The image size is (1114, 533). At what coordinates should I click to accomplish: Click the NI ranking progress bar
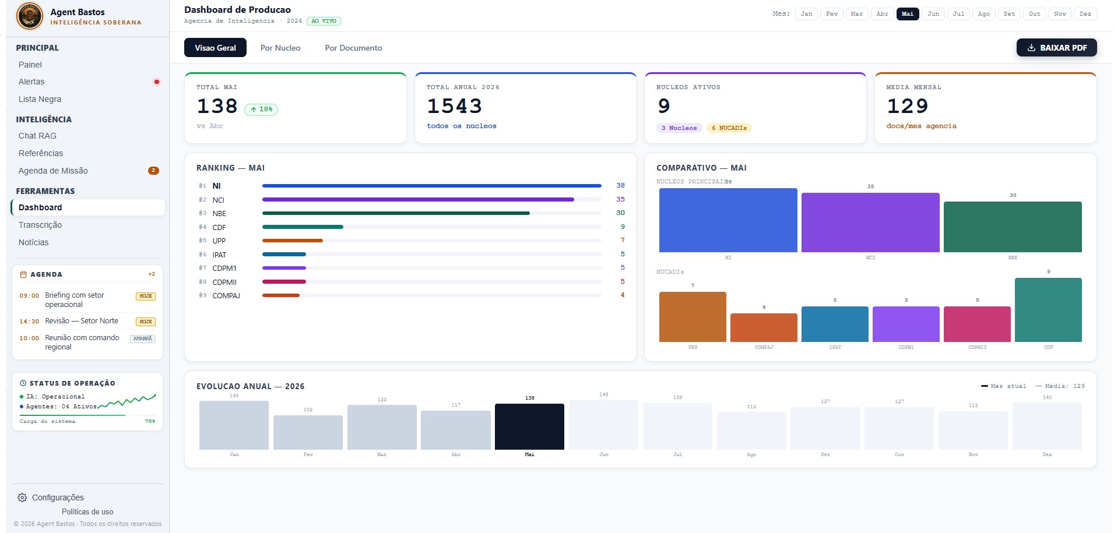pos(432,186)
